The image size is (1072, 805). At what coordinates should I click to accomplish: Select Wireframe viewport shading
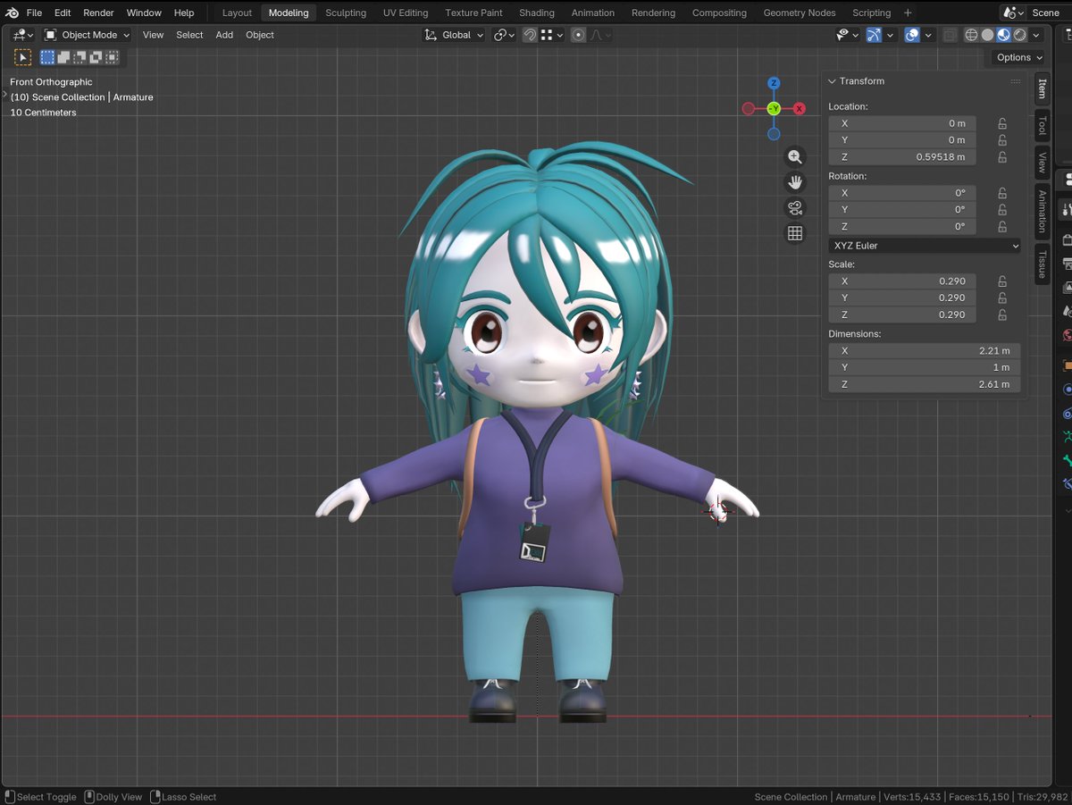pyautogui.click(x=972, y=35)
